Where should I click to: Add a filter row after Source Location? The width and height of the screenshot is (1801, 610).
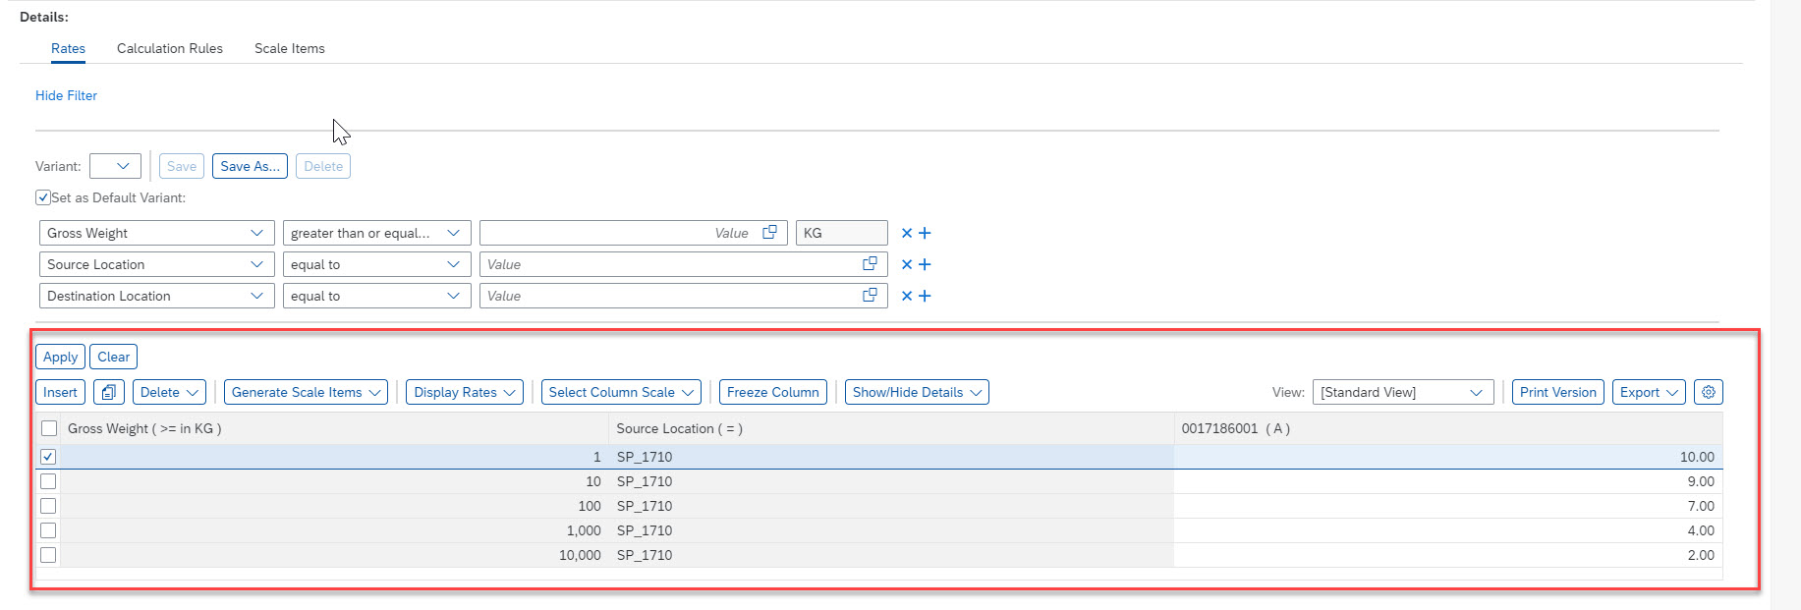[925, 264]
